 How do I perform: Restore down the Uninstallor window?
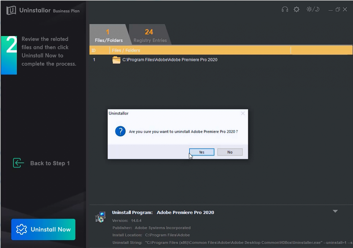click(x=338, y=9)
